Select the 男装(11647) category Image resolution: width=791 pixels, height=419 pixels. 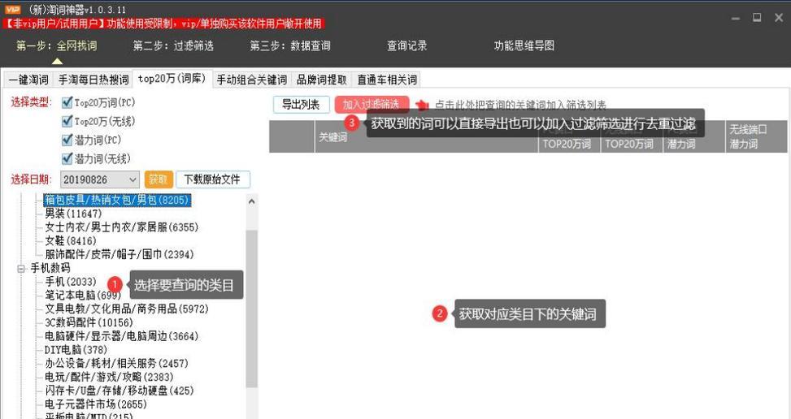point(73,214)
